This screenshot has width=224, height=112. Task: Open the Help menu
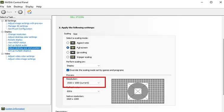coord(39,7)
